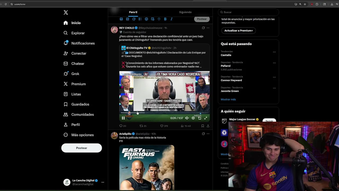Click the location tag icon
Viewport: 339px width, 191px height.
[159, 19]
